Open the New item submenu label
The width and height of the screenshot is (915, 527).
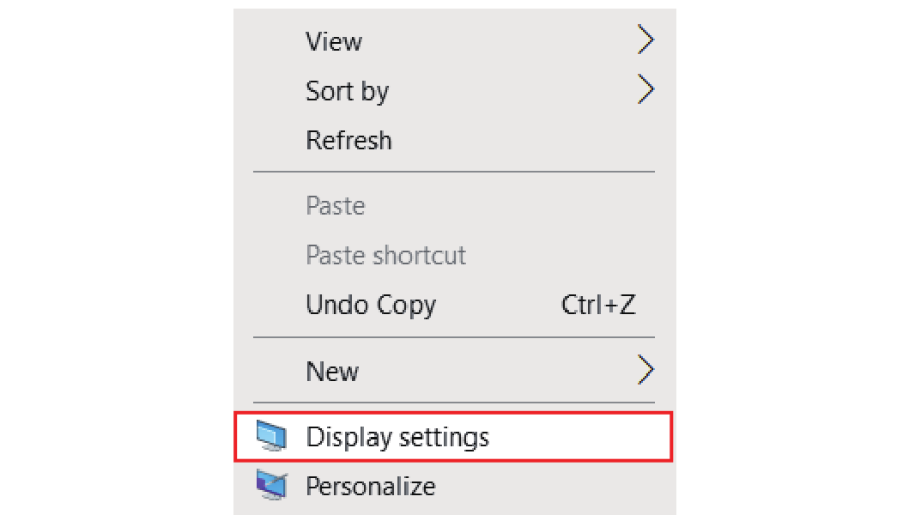tap(332, 372)
